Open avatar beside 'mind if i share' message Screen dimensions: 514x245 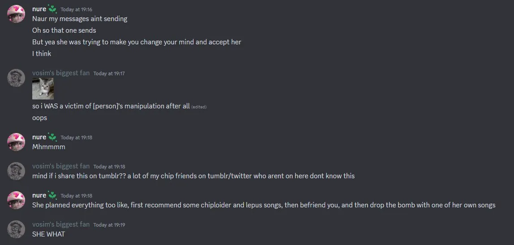tap(16, 171)
